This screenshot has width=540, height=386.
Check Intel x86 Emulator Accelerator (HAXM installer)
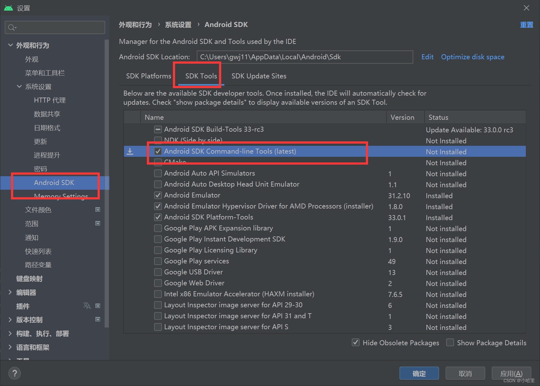point(158,294)
